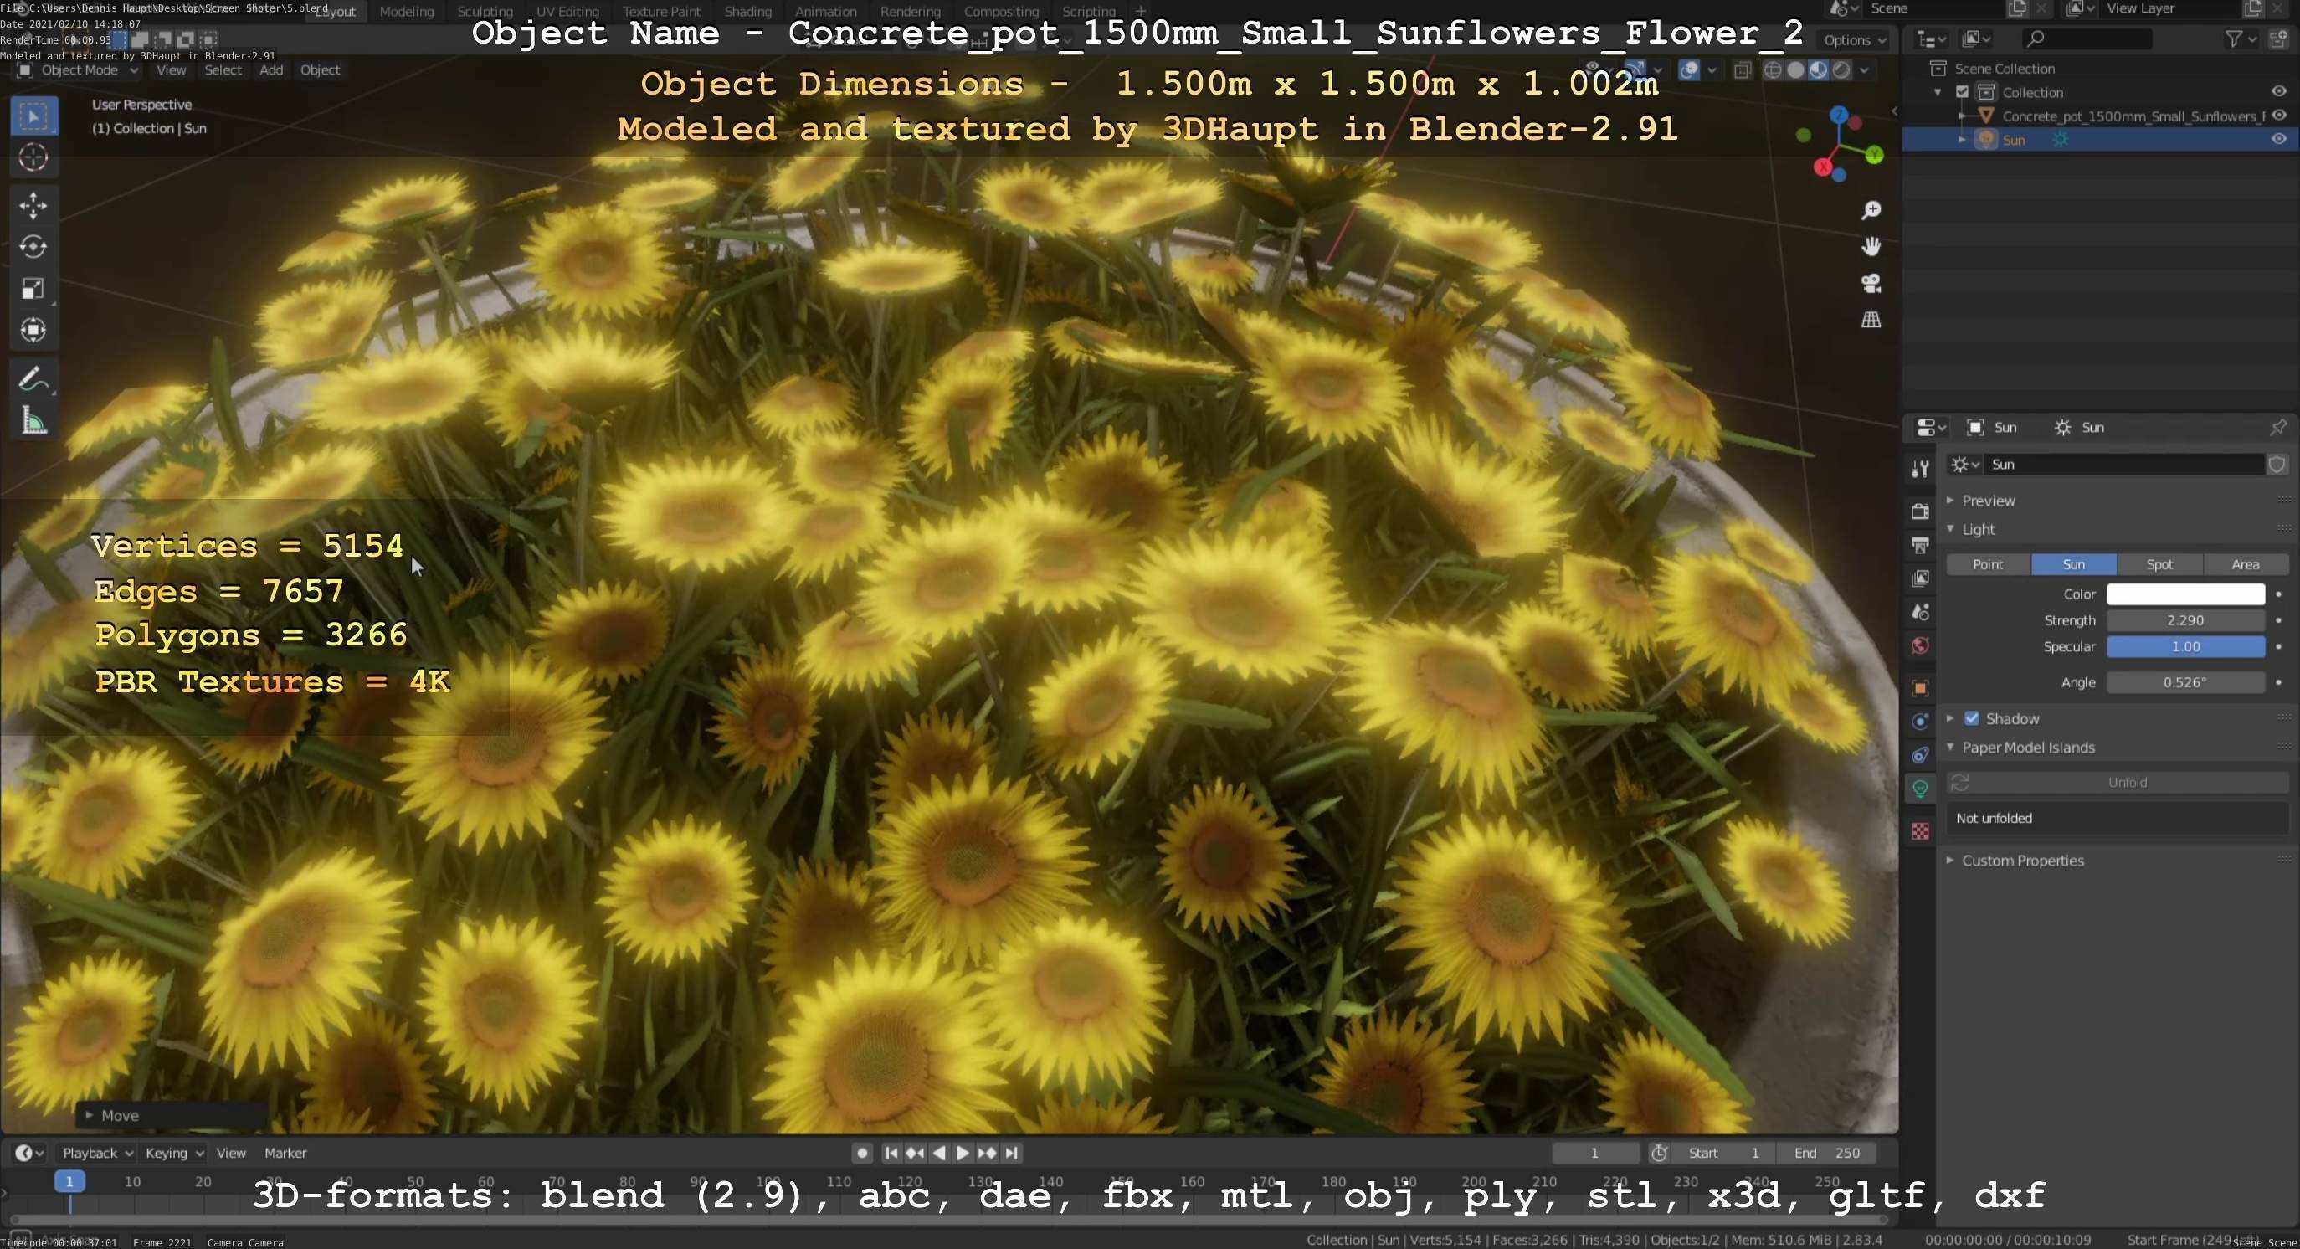Click new collection icon in outliner
Viewport: 2300px width, 1249px height.
[2278, 39]
